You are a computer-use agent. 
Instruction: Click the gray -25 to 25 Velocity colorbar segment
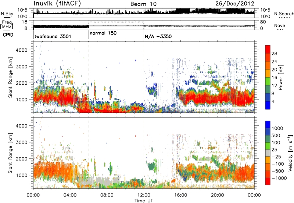click(x=268, y=153)
